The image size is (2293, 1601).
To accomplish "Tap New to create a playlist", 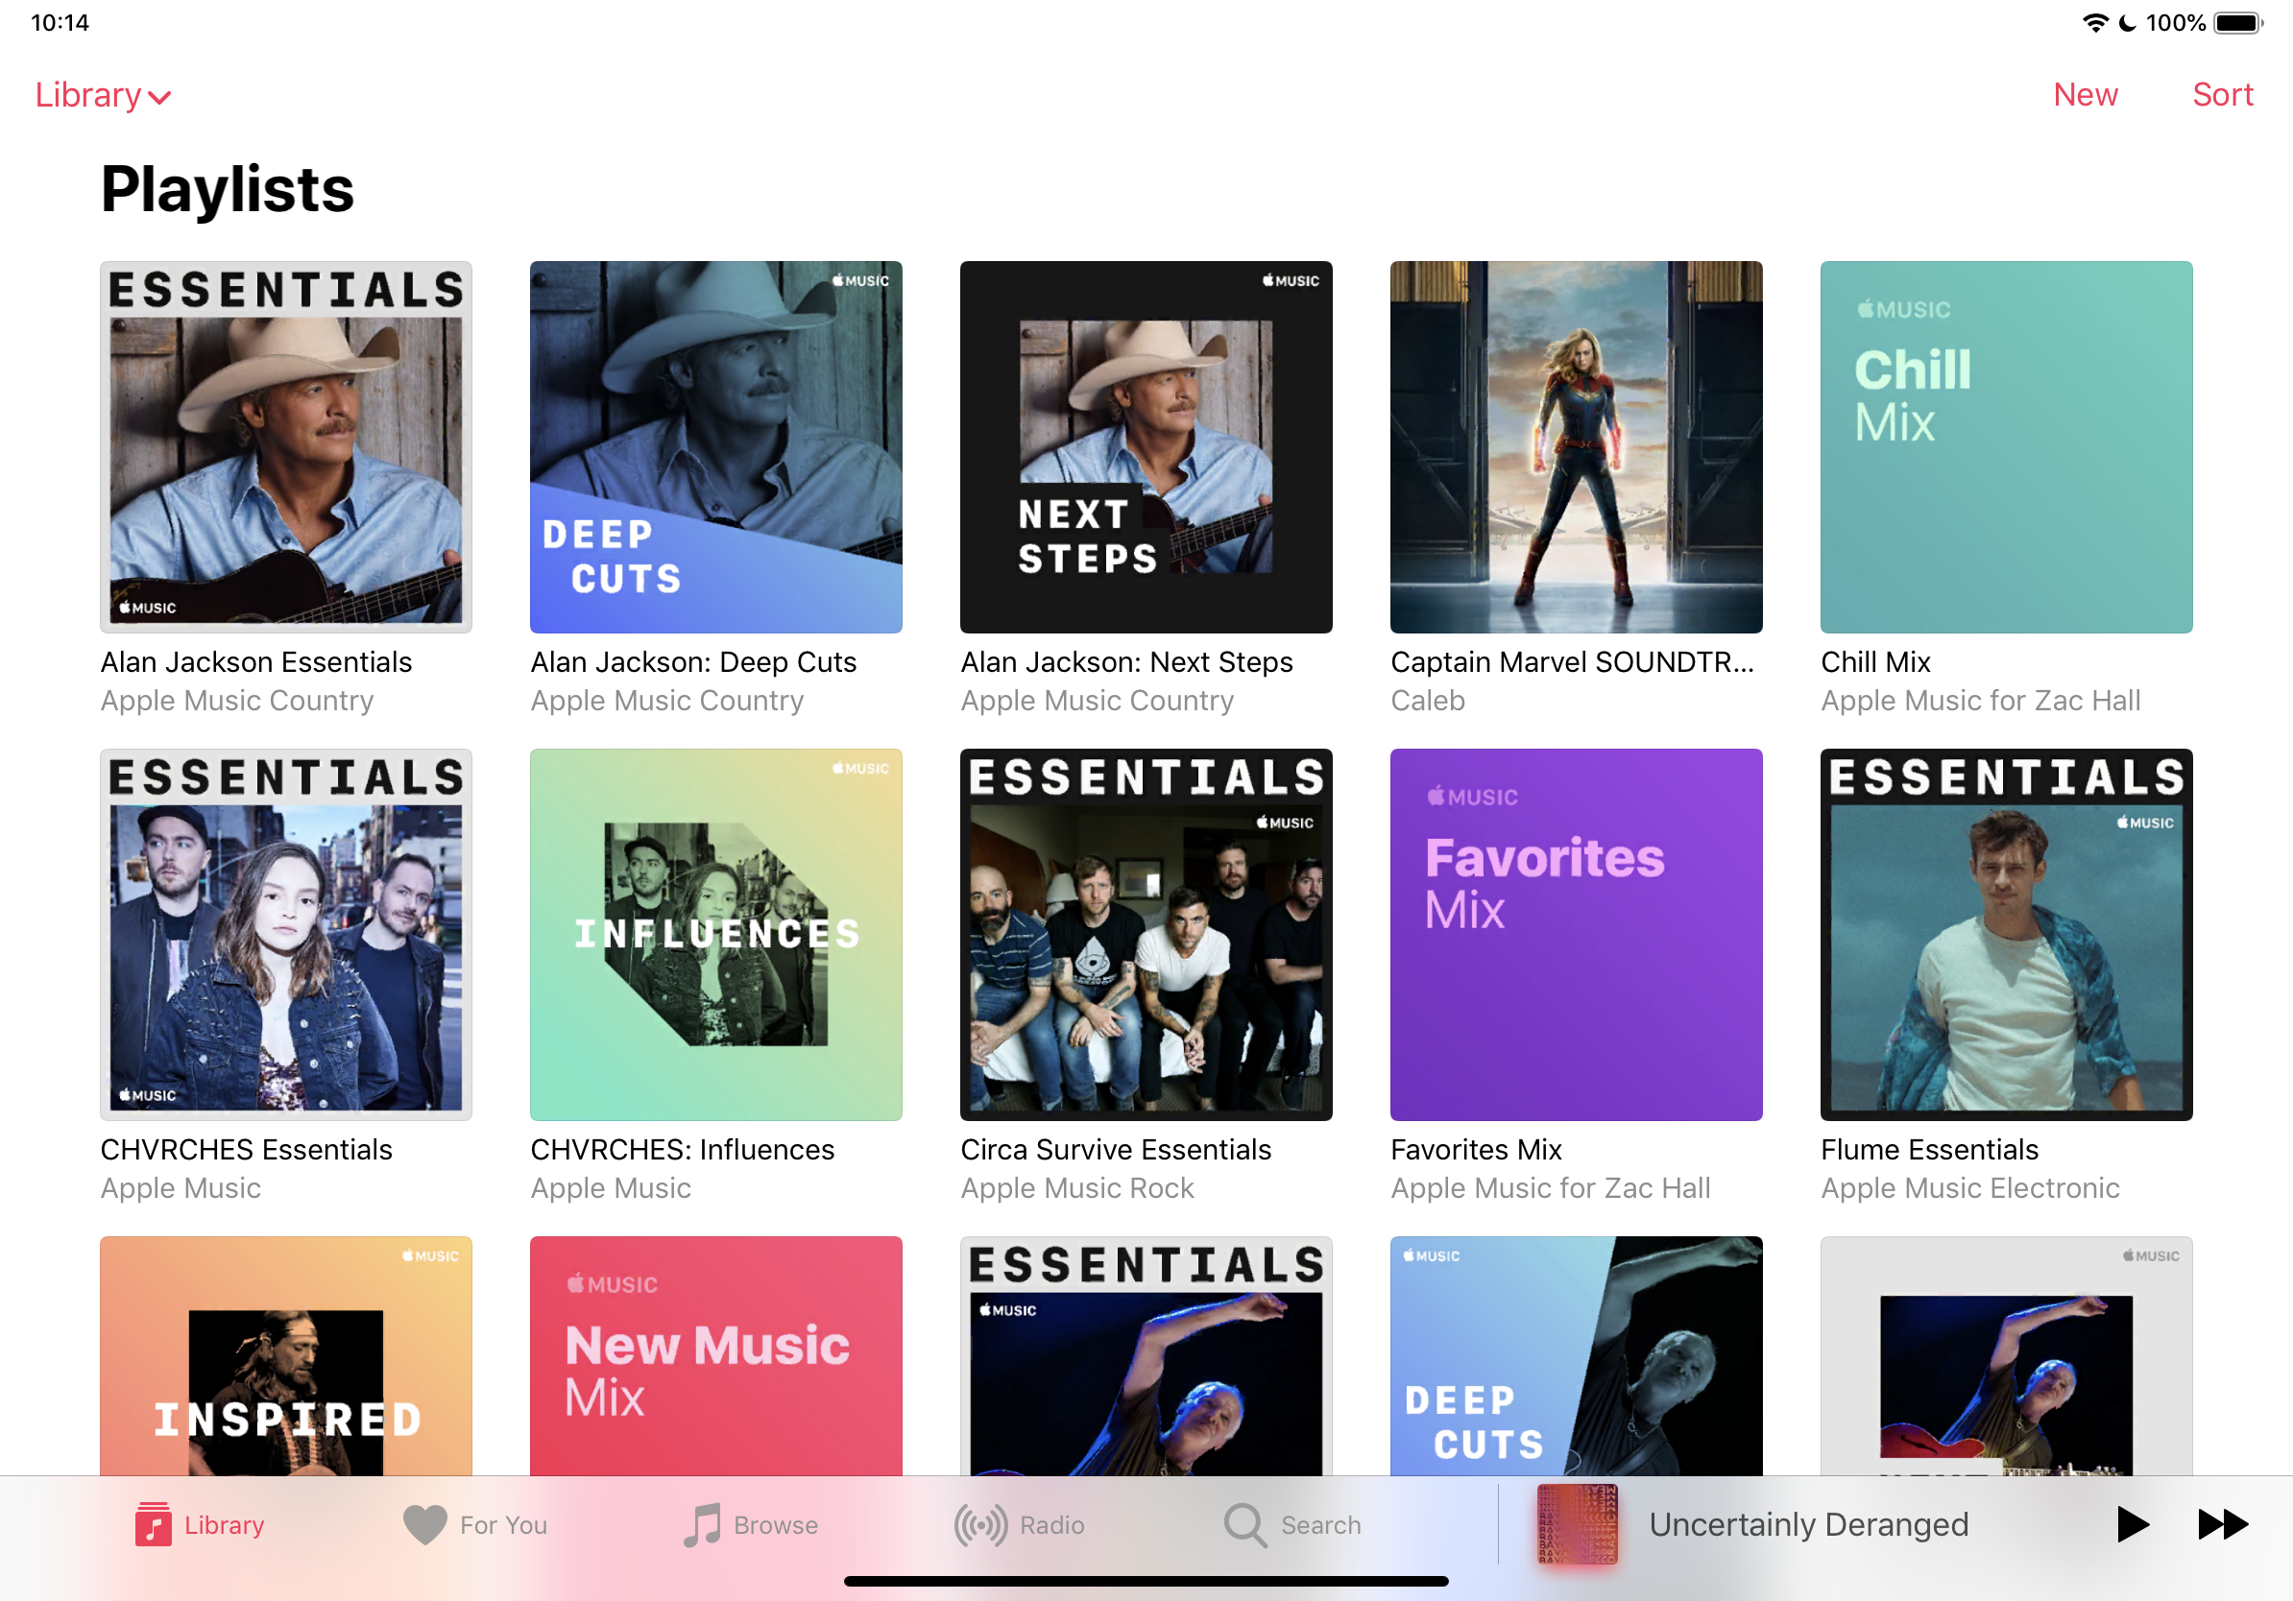I will tap(2086, 95).
